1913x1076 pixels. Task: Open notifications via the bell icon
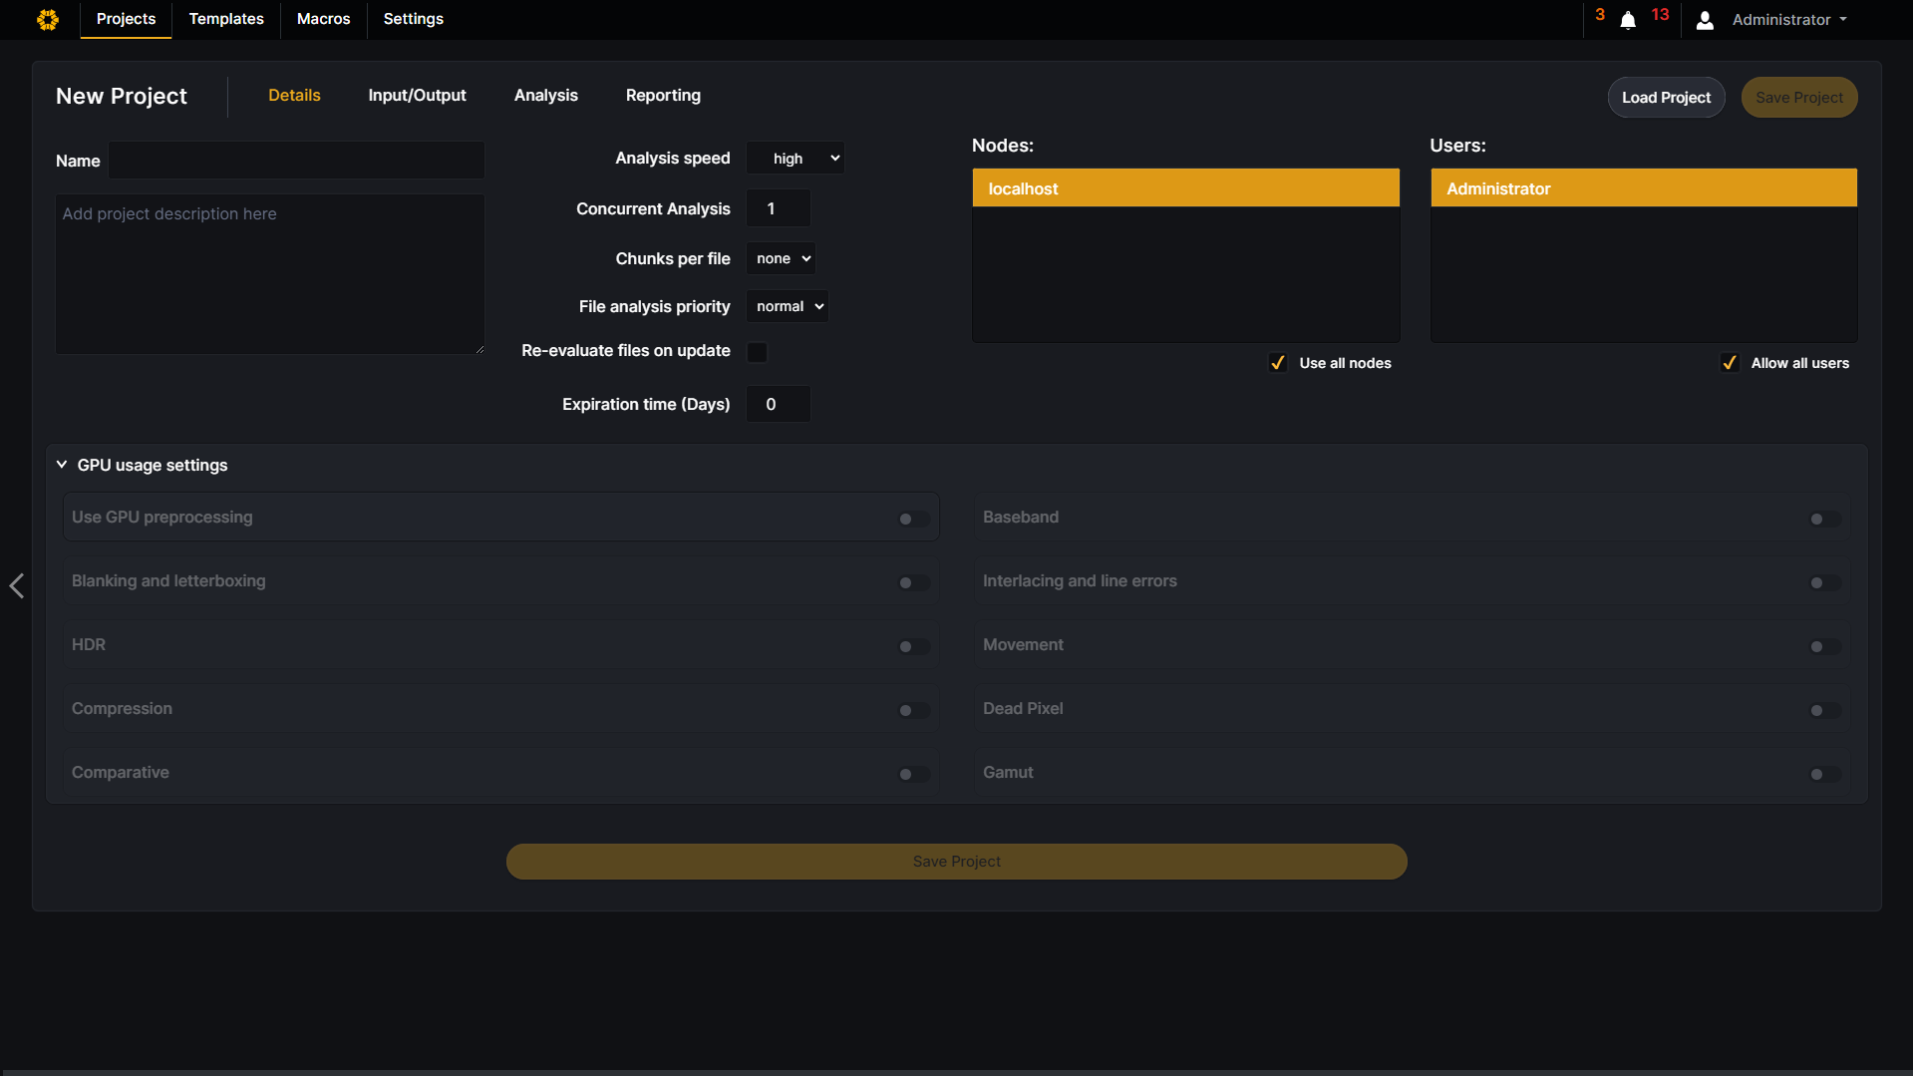[x=1627, y=20]
